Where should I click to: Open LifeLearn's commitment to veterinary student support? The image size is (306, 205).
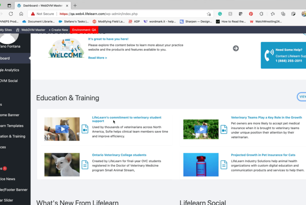[127, 119]
